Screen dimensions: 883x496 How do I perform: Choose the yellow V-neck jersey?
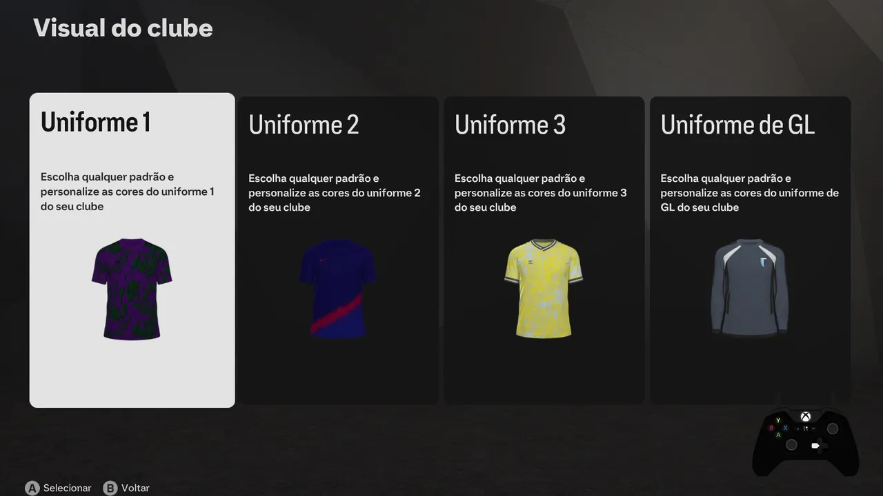pos(544,289)
